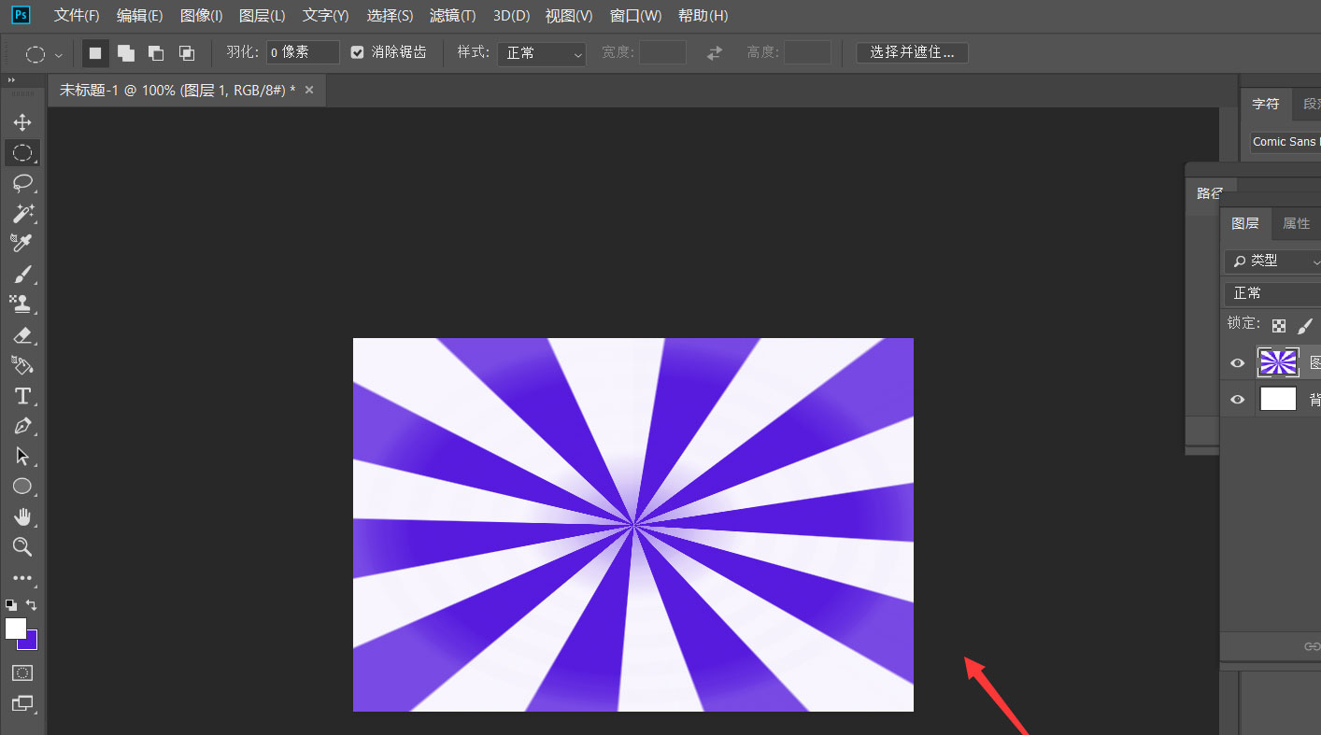Image resolution: width=1321 pixels, height=735 pixels.
Task: Switch to the 属性 (Properties) tab
Action: [x=1297, y=223]
